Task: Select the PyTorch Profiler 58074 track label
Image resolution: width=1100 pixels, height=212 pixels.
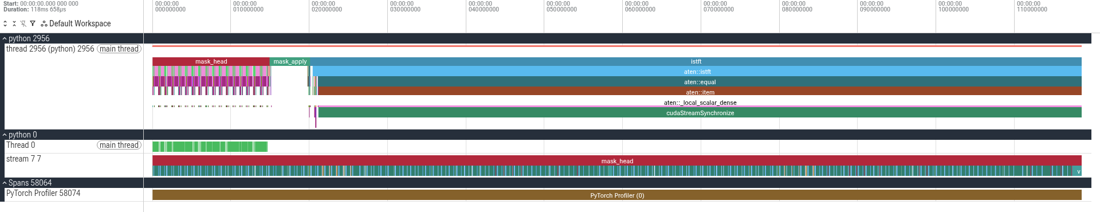Action: pos(43,193)
